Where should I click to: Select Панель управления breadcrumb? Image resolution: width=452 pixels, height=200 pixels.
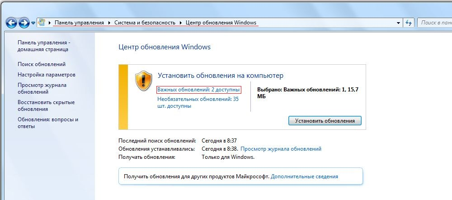click(x=79, y=23)
